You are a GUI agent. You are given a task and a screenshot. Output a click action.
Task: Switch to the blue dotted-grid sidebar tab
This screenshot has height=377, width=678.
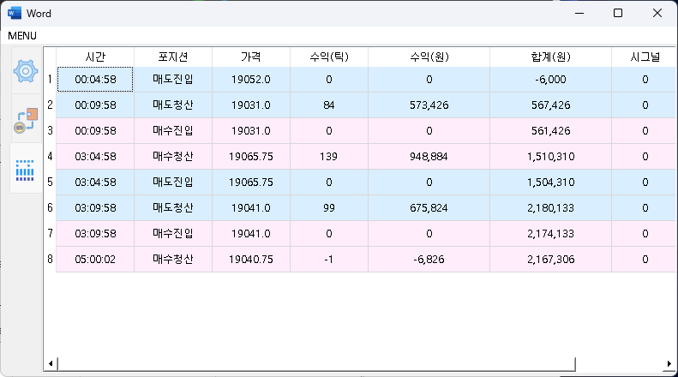26,170
